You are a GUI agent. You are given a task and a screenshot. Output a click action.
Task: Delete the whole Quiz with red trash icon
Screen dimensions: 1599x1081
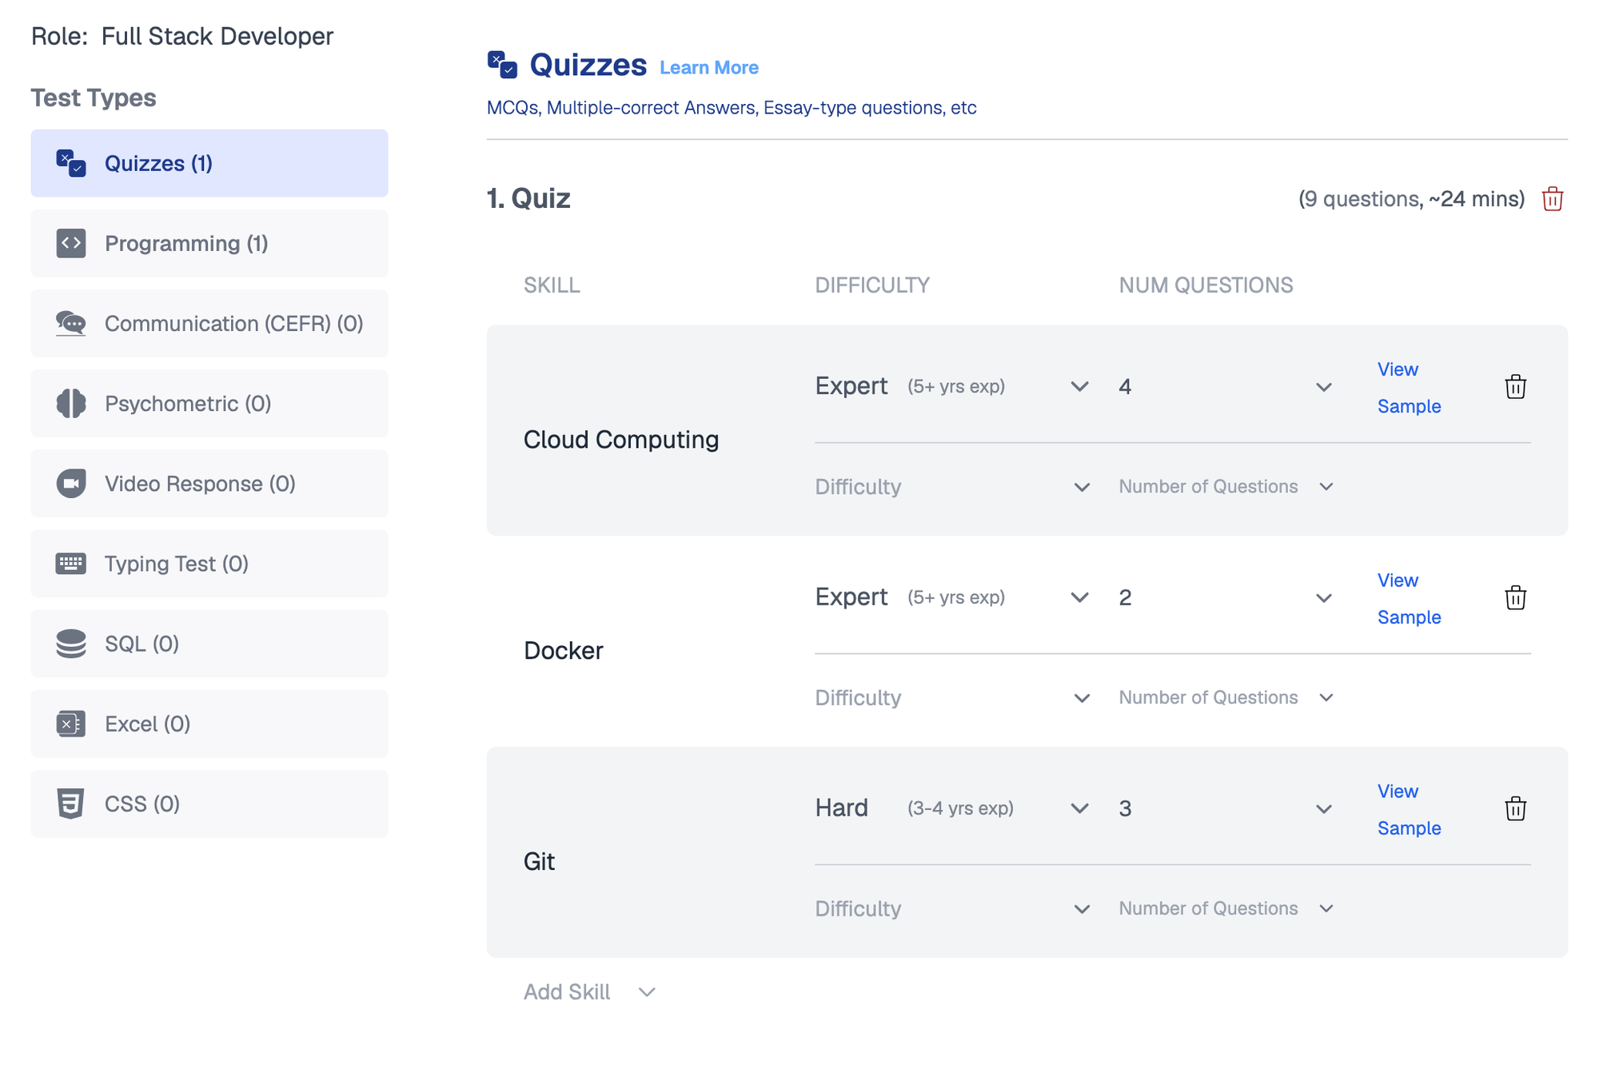(x=1553, y=198)
